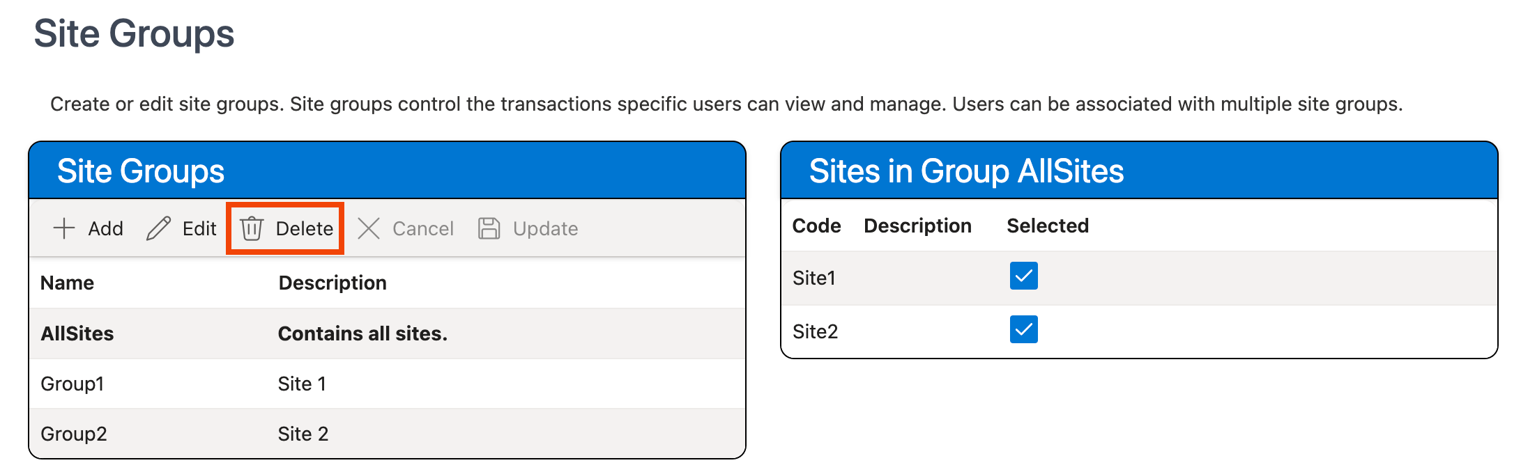Image resolution: width=1521 pixels, height=472 pixels.
Task: Toggle the Selected checkbox for Site2
Action: pos(1023,329)
